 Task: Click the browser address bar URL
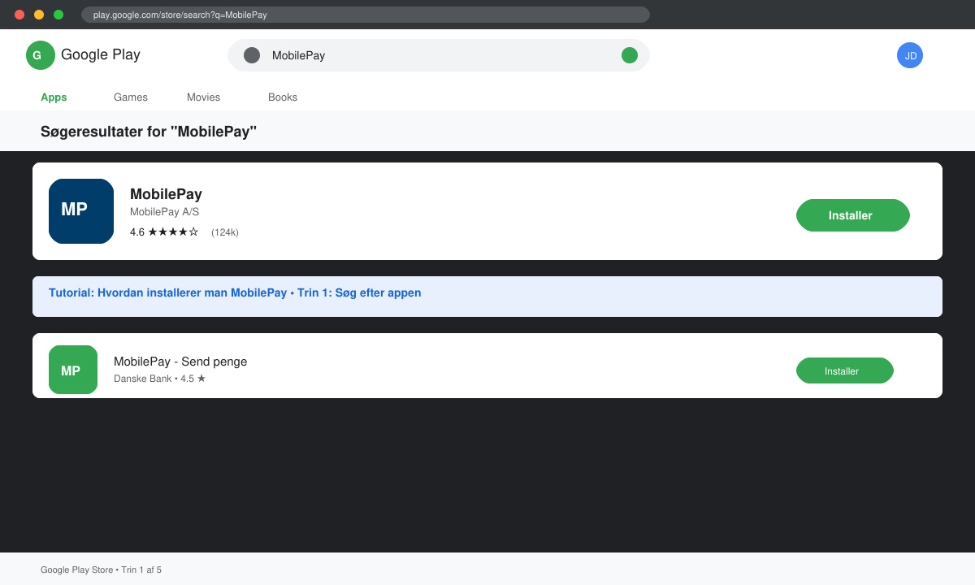[x=366, y=15]
